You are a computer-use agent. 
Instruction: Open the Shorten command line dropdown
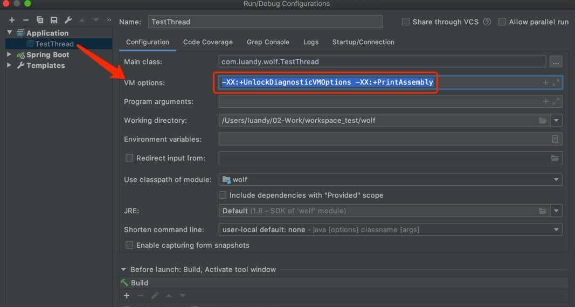556,229
